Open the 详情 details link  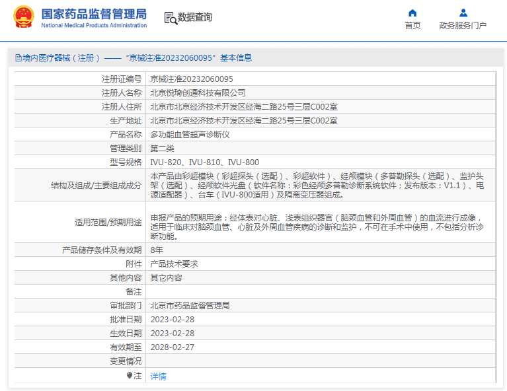pos(158,376)
